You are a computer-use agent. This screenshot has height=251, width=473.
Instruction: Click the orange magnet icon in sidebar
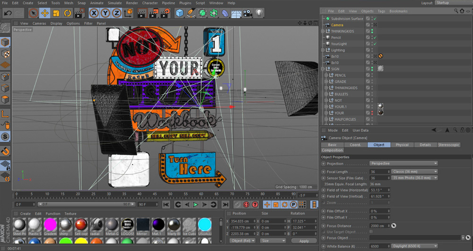(5, 151)
